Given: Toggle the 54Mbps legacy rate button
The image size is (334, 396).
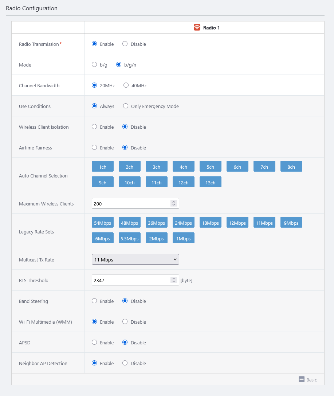Looking at the screenshot, I should coord(102,223).
